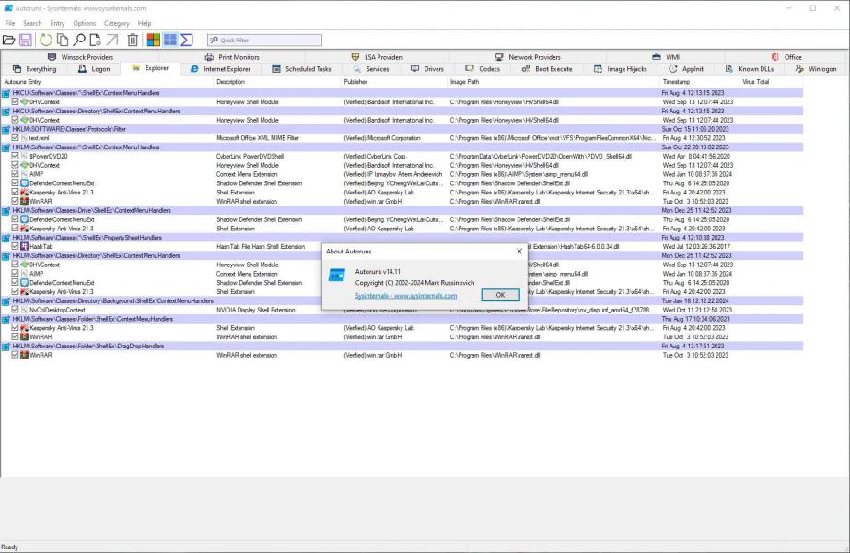Switch to the Winlogon tab
The height and width of the screenshot is (553, 850).
[816, 69]
